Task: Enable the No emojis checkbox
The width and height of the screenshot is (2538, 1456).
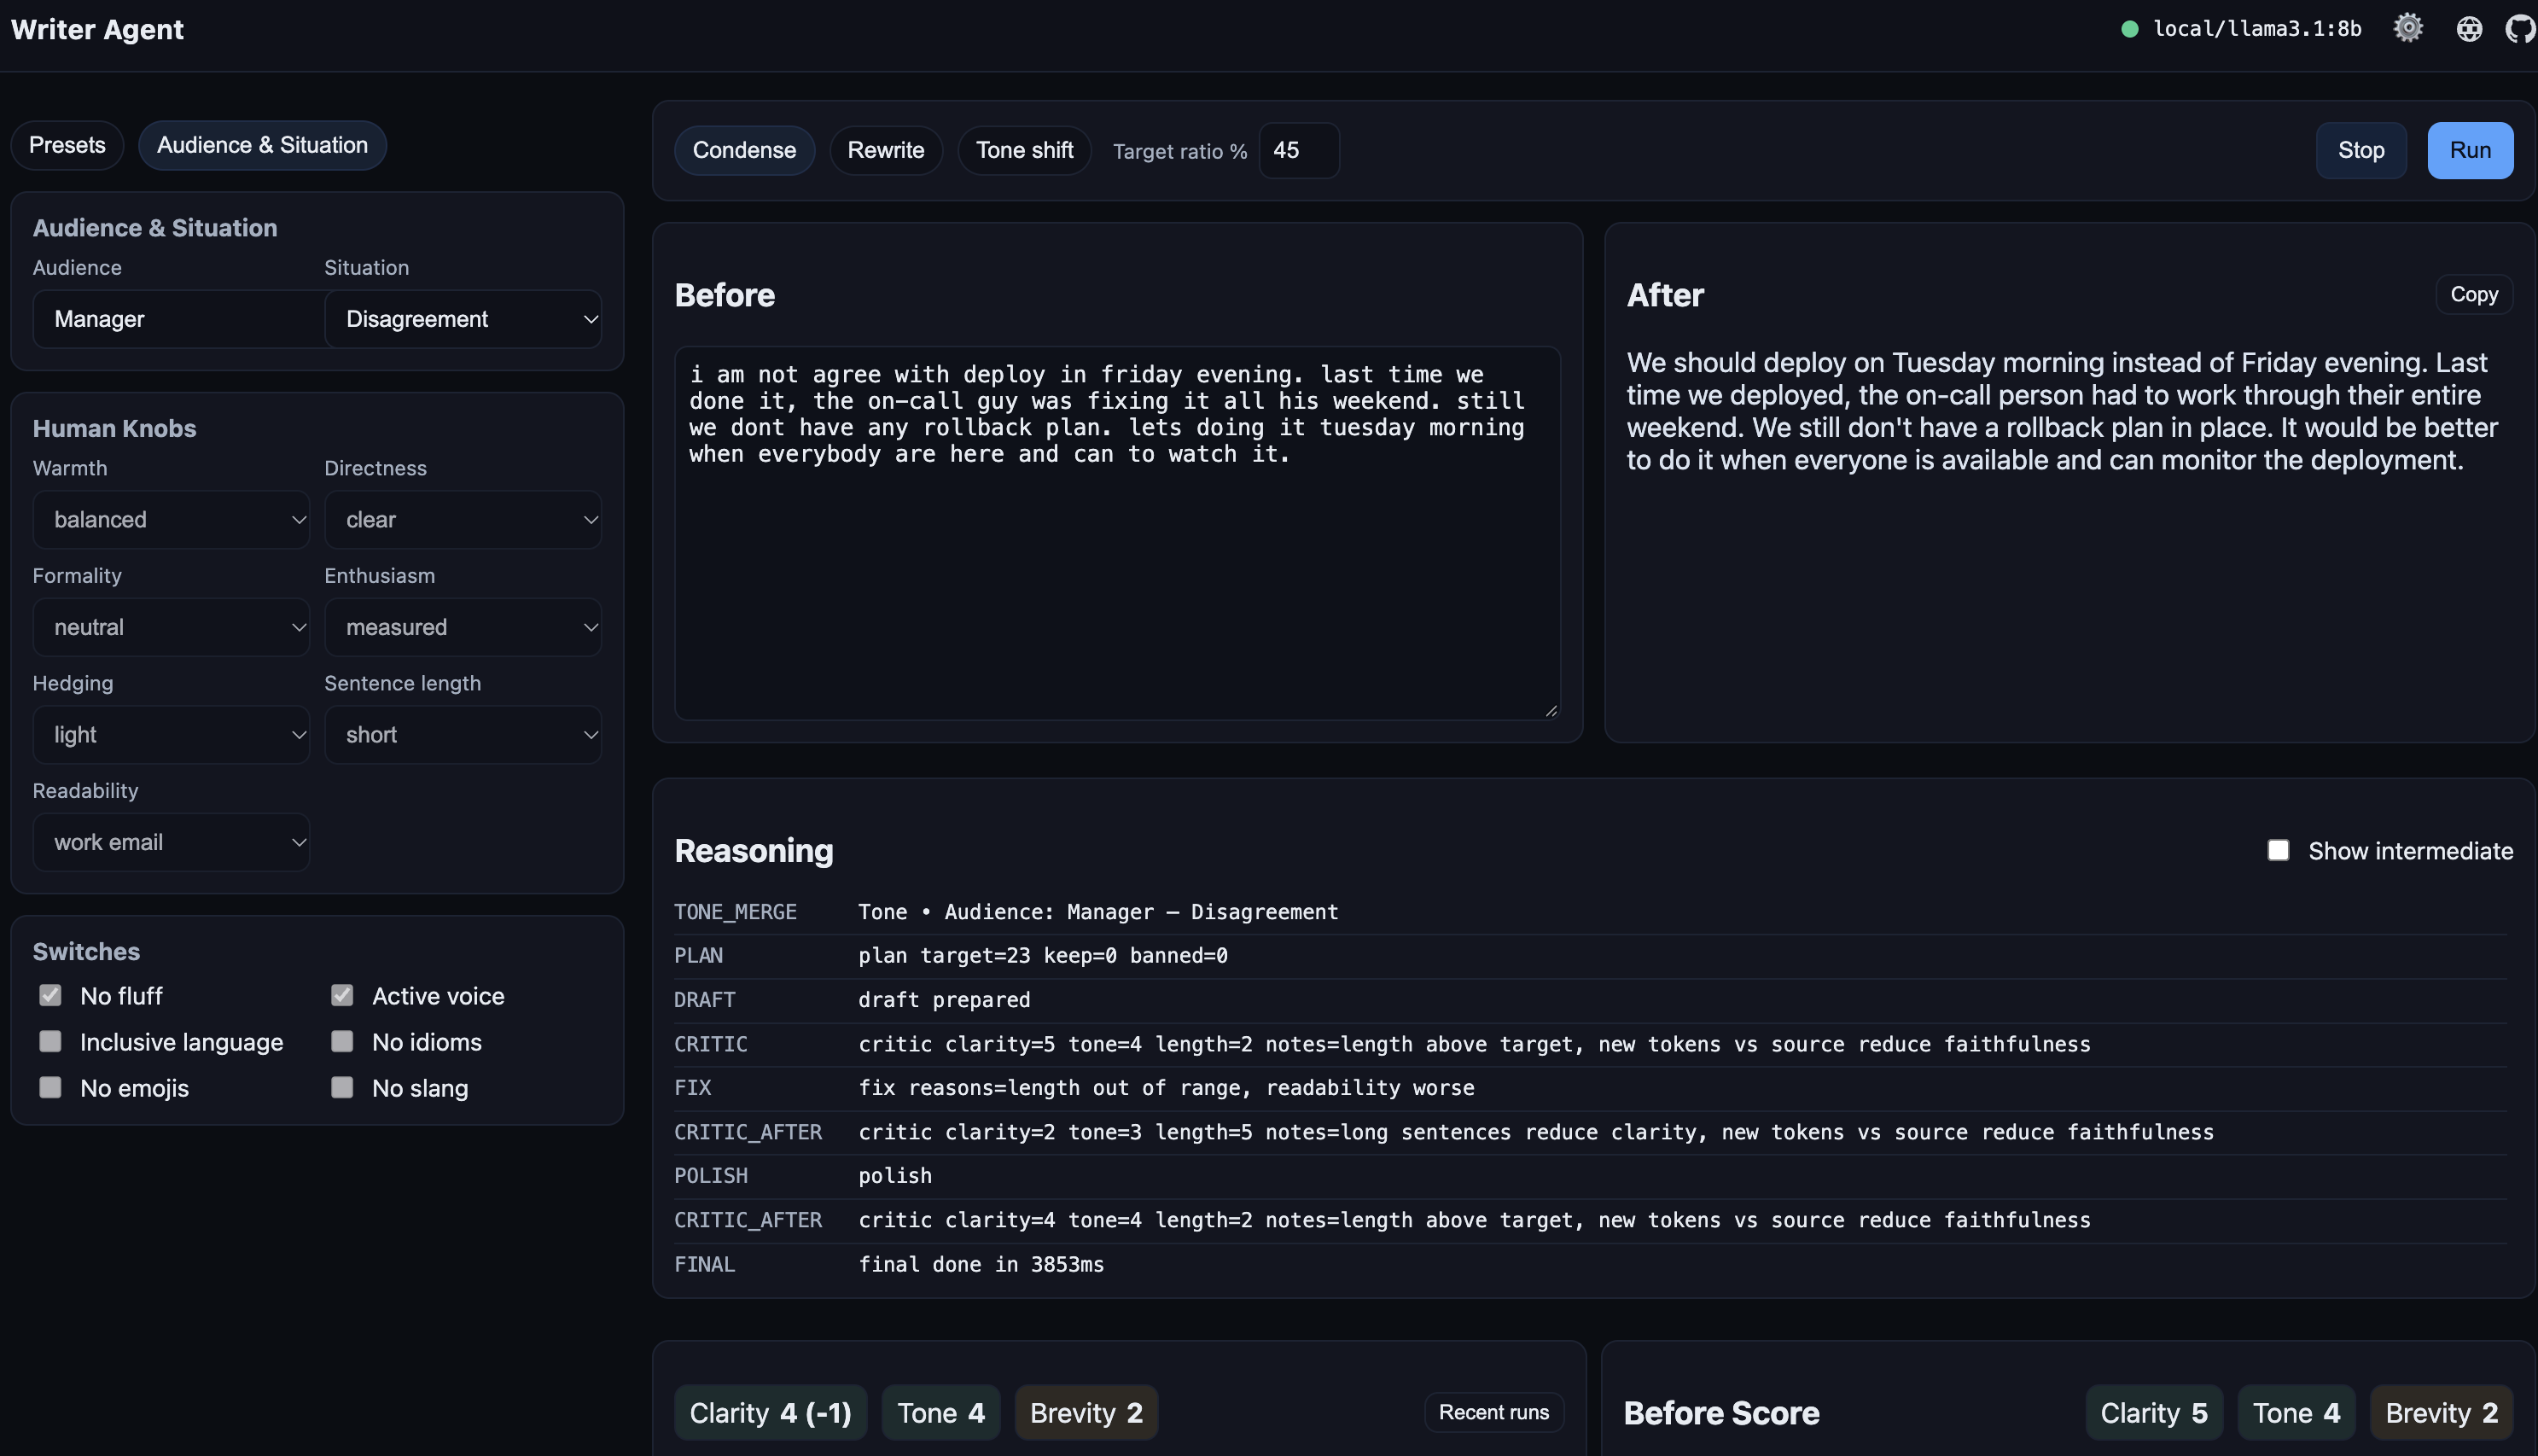Action: [x=50, y=1087]
